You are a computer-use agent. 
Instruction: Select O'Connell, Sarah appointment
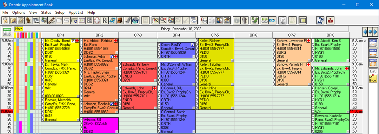[176, 121]
